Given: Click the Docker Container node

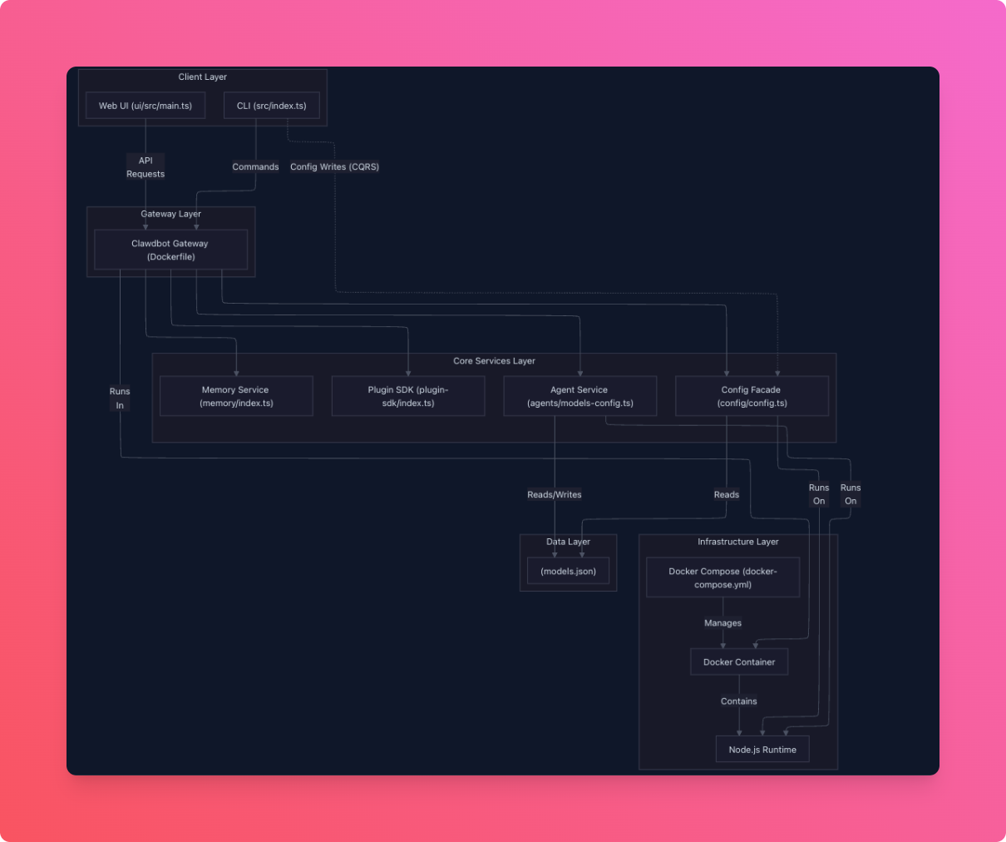Looking at the screenshot, I should coord(738,661).
